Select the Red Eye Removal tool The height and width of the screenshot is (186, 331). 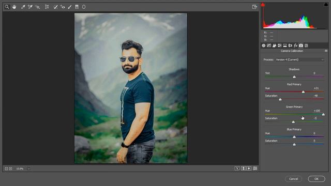coord(63,7)
